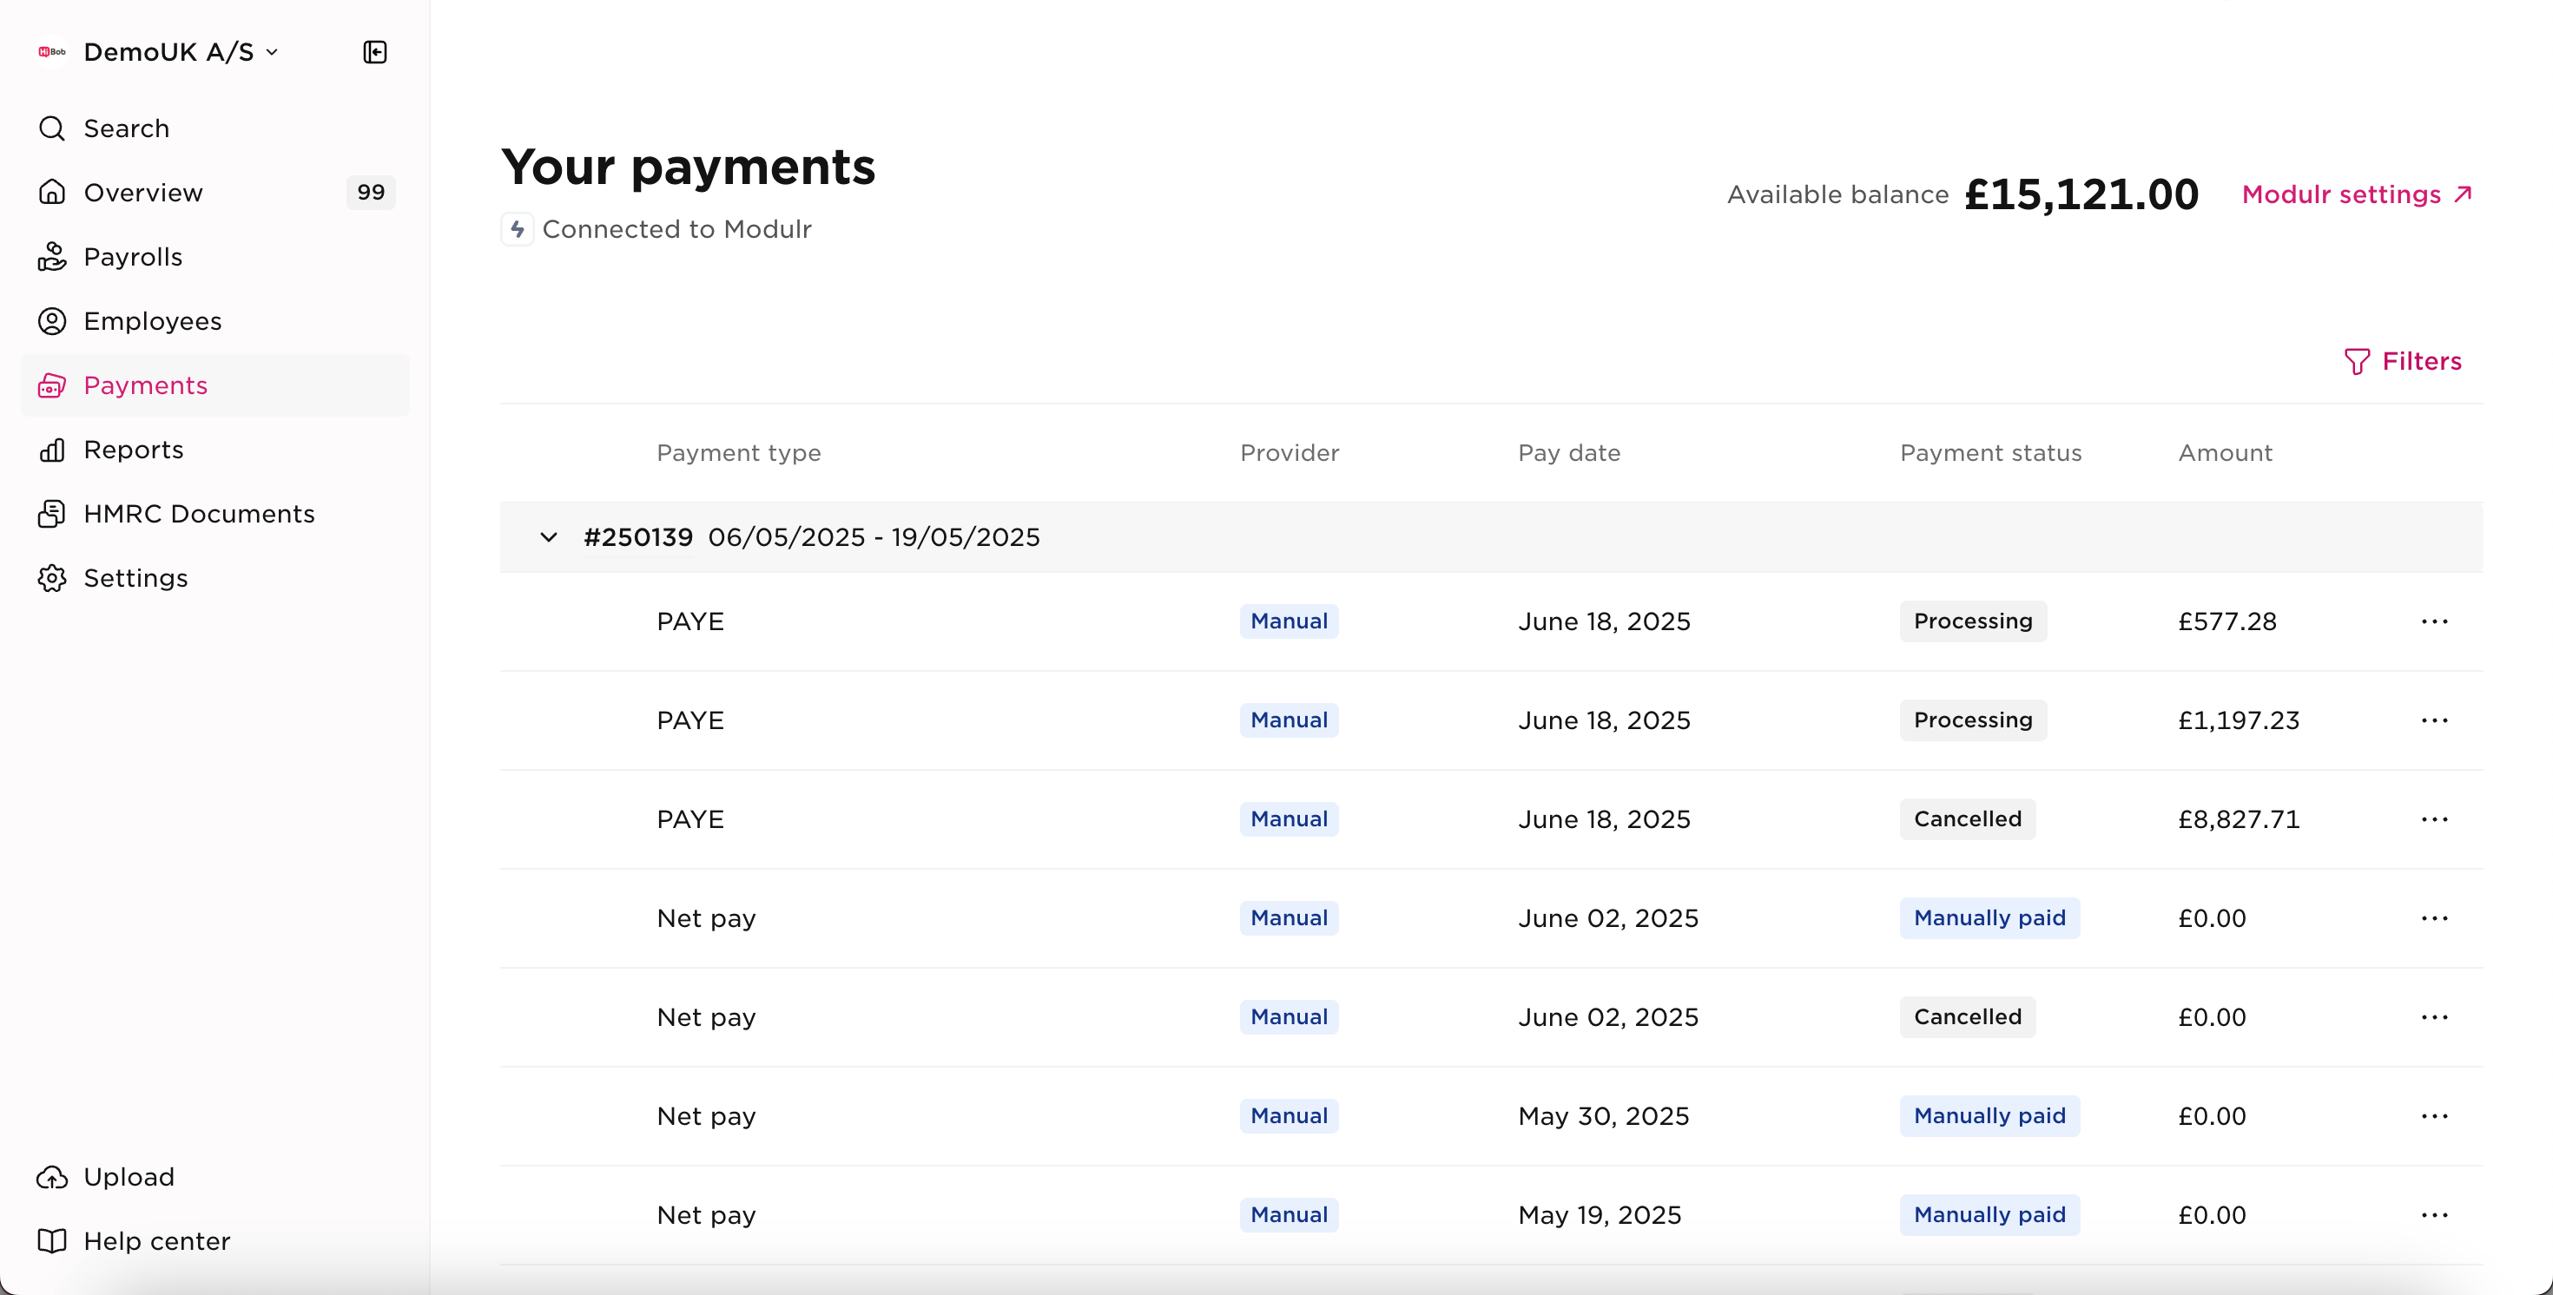
Task: Click the 99 badge next to Overview
Action: click(370, 191)
